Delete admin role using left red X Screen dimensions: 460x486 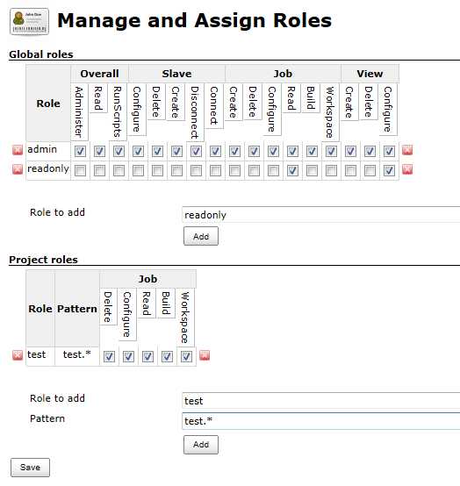(18, 150)
